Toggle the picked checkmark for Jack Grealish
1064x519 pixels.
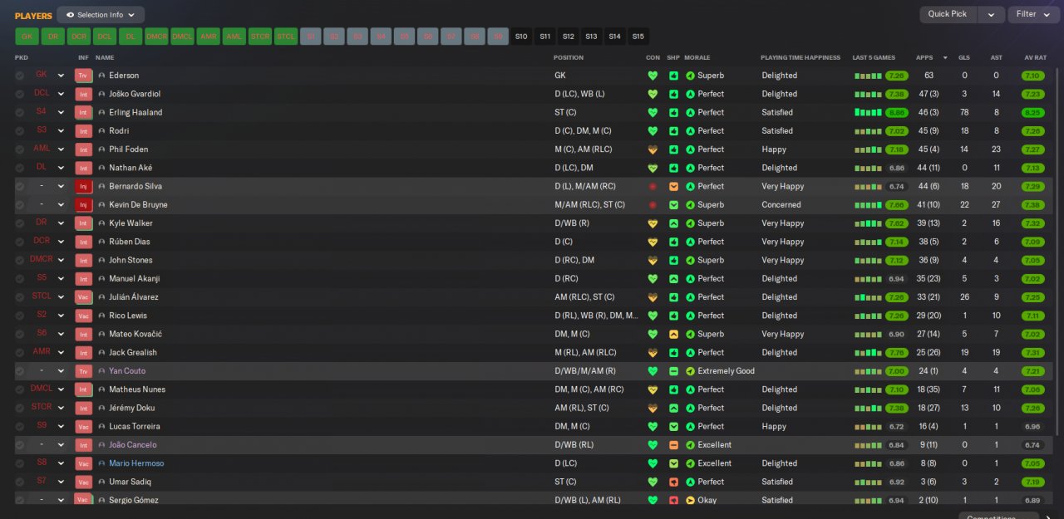click(x=20, y=353)
